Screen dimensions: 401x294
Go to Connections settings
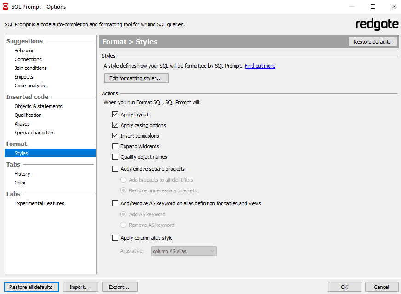tap(28, 59)
